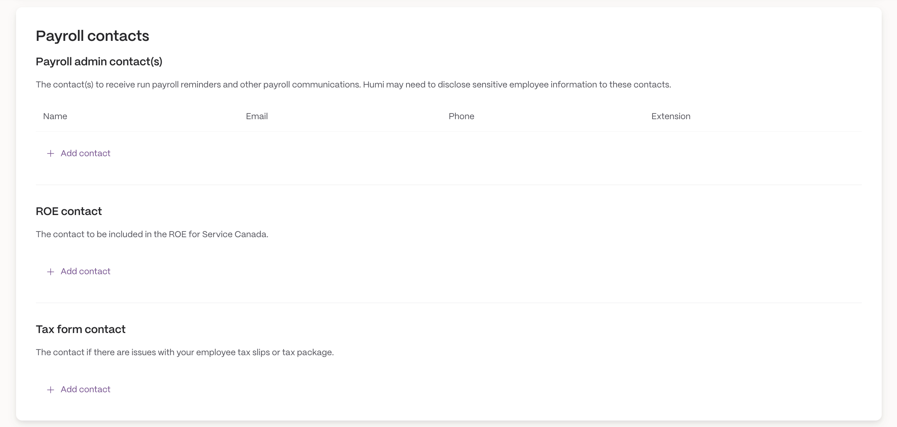The height and width of the screenshot is (427, 897).
Task: Click the words Service Canada
Action: (x=234, y=234)
